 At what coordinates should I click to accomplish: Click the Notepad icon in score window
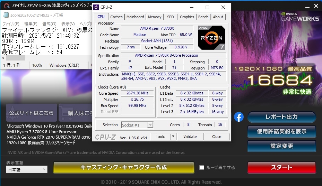(6, 15)
